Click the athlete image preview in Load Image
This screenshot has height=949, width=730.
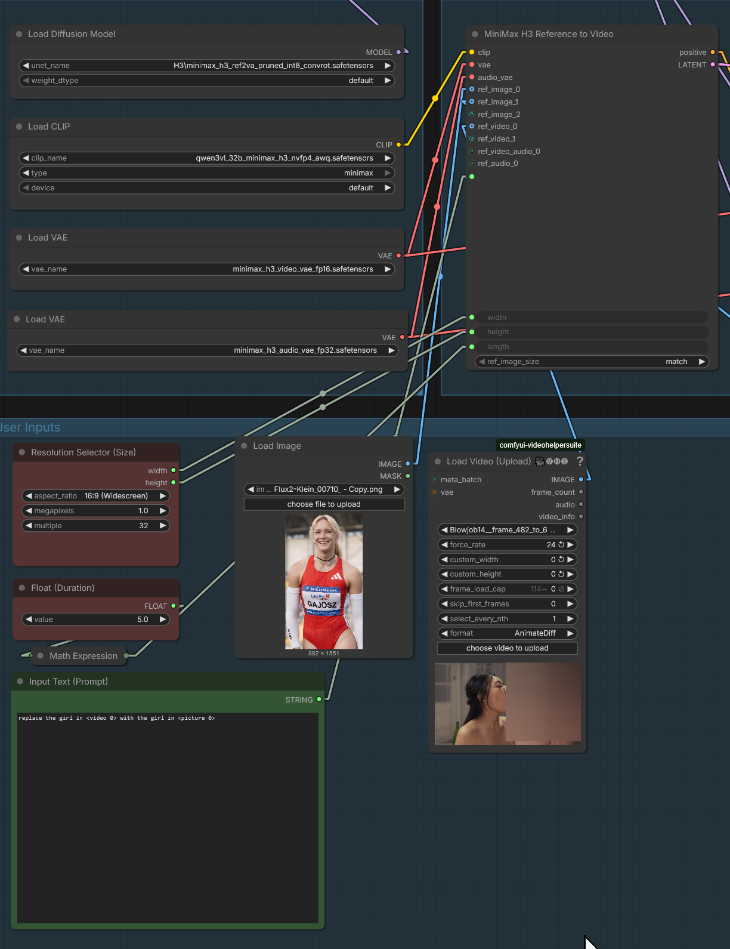(x=324, y=581)
